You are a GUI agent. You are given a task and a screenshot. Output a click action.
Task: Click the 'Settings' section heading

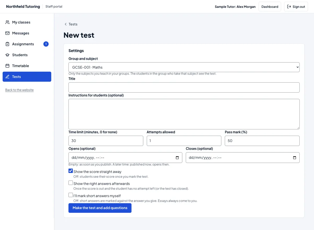click(76, 51)
